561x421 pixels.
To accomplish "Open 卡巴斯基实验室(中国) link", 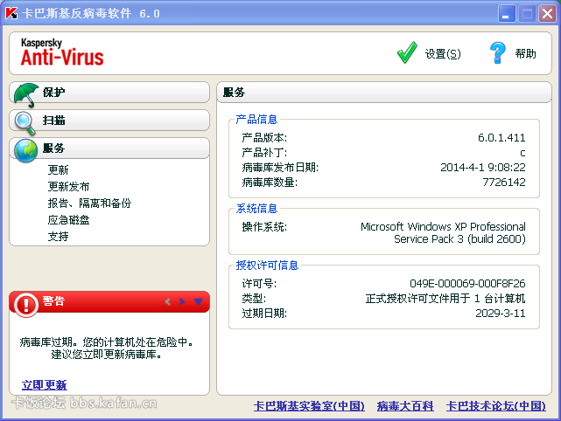I will [x=309, y=406].
